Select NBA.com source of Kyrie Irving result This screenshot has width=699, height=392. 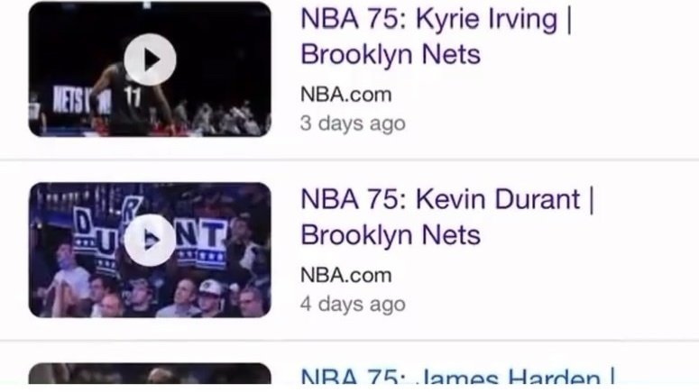(x=346, y=95)
